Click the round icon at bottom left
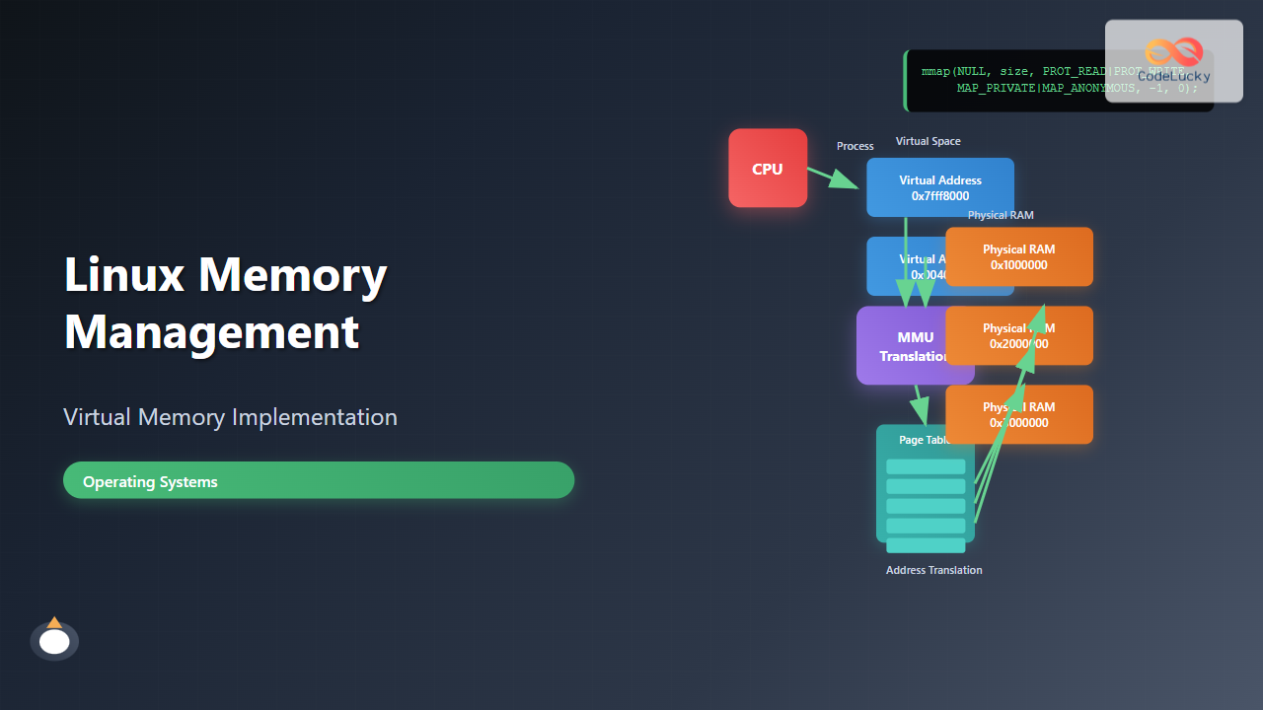This screenshot has height=710, width=1263. click(54, 641)
